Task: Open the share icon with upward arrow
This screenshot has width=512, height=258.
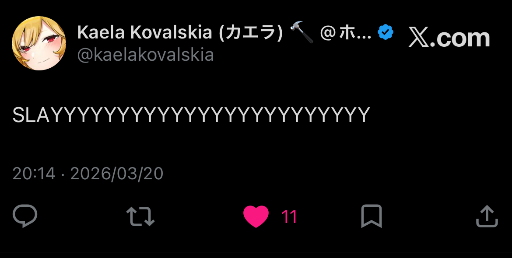Action: click(x=487, y=216)
